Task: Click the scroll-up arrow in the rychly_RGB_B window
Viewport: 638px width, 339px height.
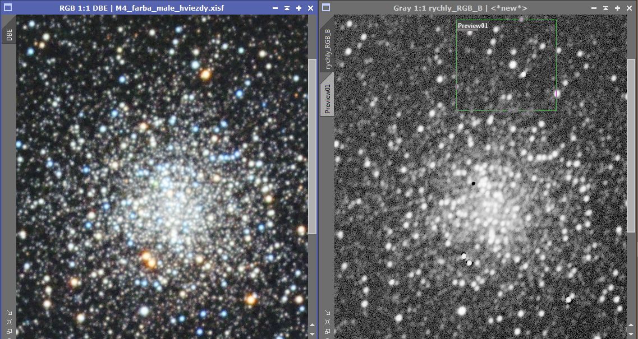Action: coord(631,326)
